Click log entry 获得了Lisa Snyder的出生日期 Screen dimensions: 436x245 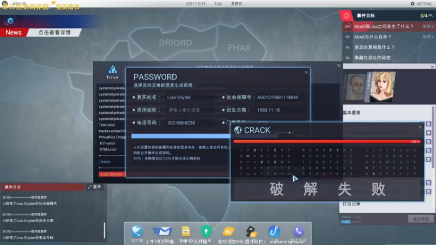click(x=28, y=220)
